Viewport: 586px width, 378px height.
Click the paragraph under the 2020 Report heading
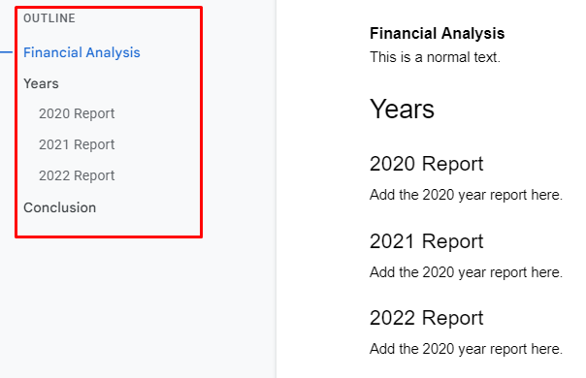coord(466,195)
